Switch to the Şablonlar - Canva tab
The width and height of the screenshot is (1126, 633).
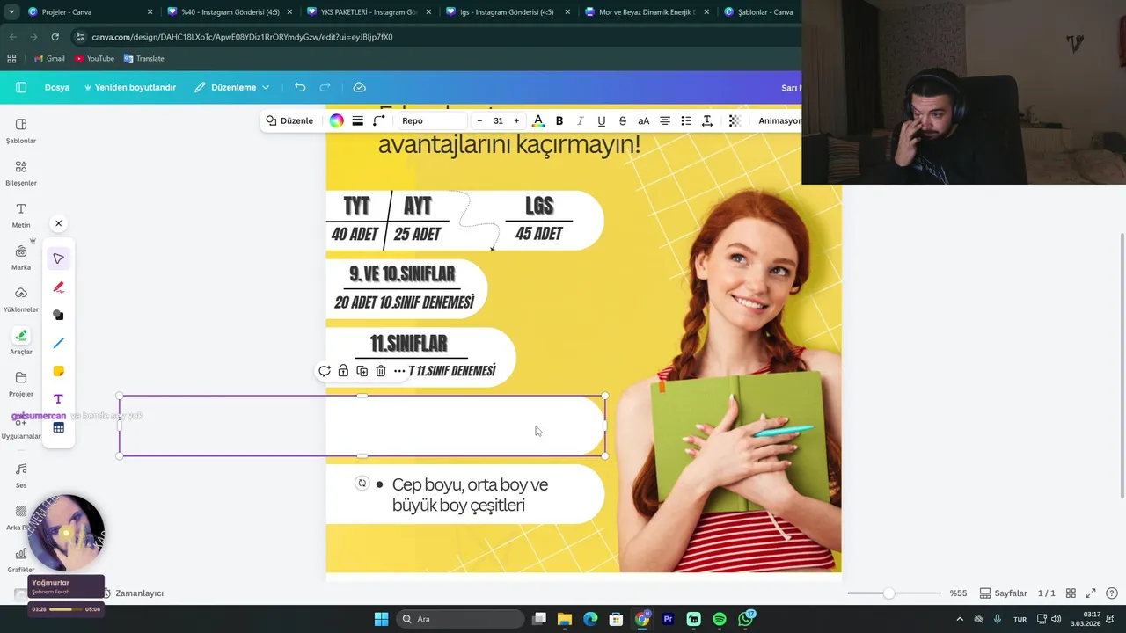(x=758, y=12)
